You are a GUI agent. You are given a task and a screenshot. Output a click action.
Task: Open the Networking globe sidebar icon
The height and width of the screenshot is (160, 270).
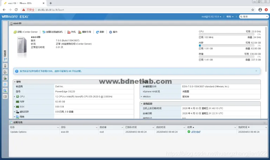[x=5, y=90]
